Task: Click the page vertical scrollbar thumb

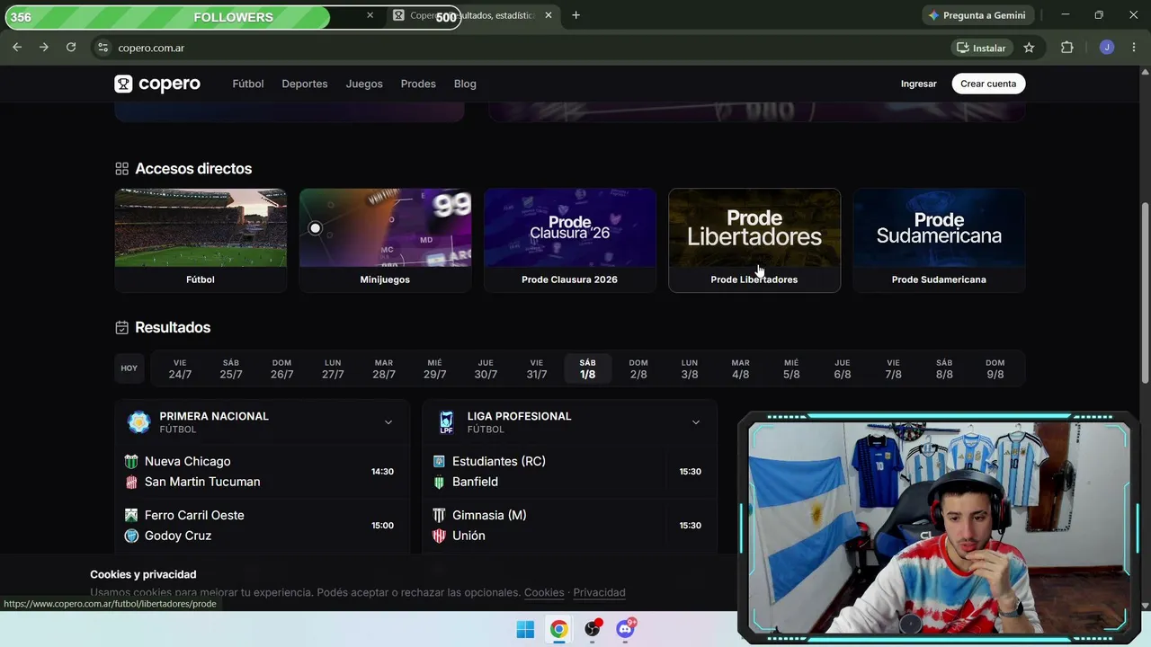Action: (1146, 294)
